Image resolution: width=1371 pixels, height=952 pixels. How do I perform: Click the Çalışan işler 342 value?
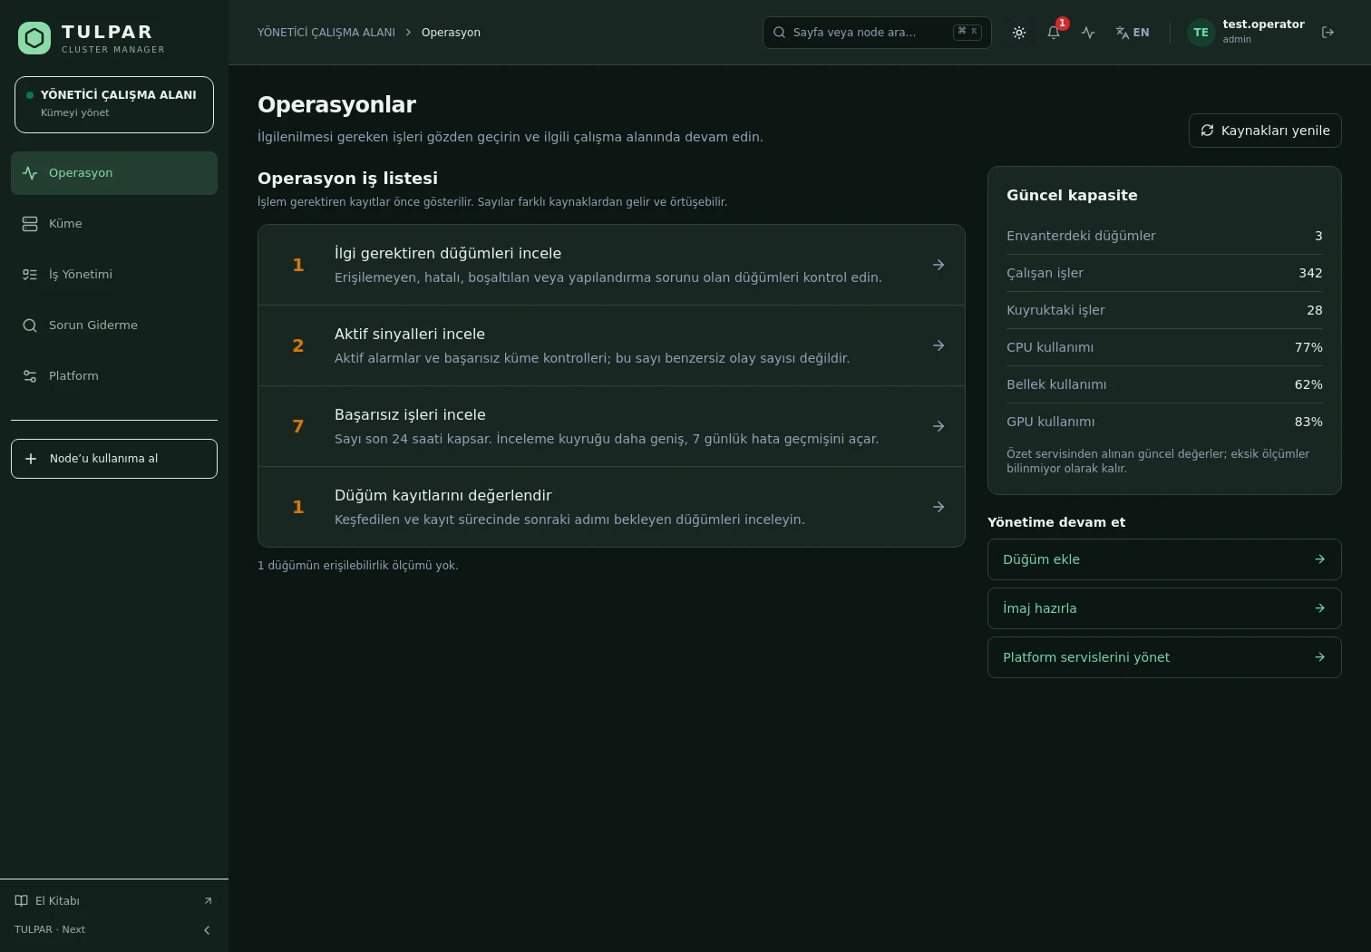1310,273
